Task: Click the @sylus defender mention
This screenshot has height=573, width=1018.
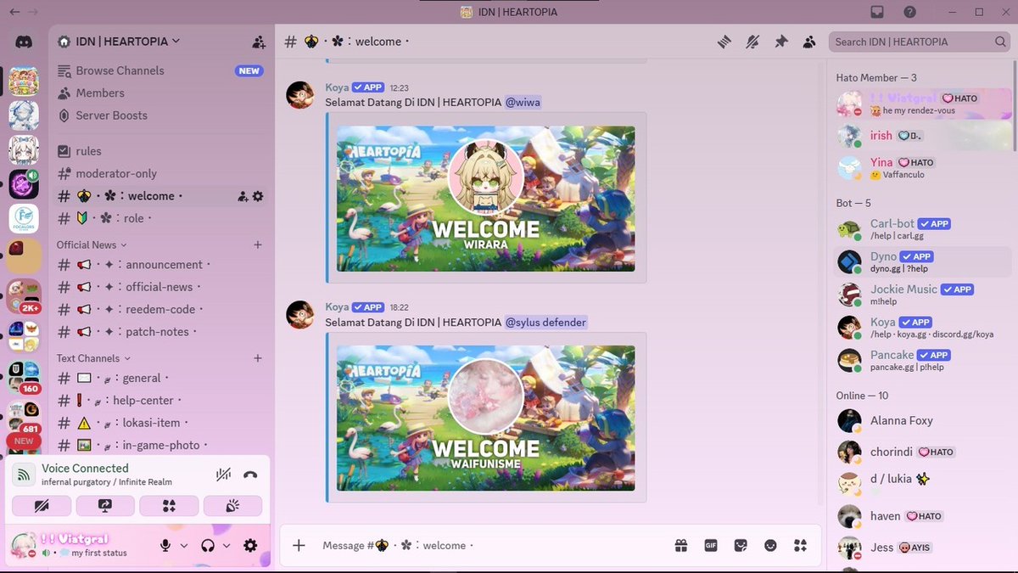Action: (546, 323)
